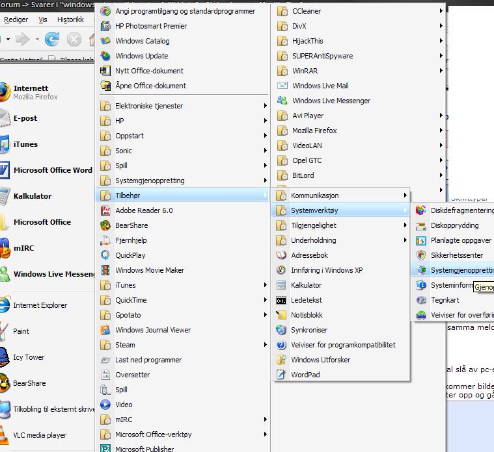Choose Systemgjenoppretting in Systemverktøy list
494x452 pixels.
453,270
